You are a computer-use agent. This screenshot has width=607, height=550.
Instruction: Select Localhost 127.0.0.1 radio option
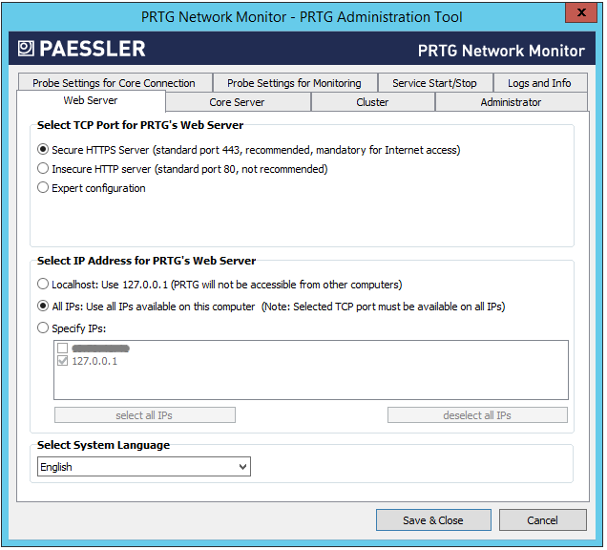click(43, 285)
